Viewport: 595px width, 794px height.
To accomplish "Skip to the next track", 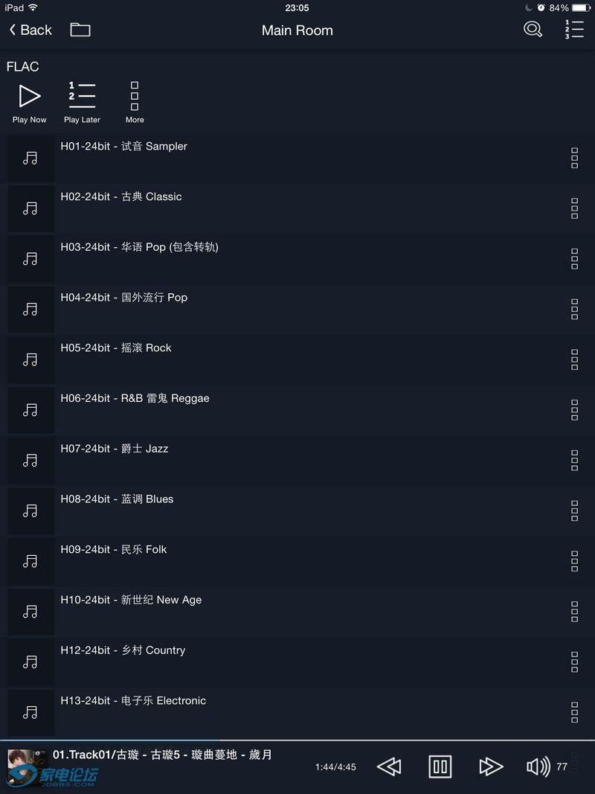I will coord(491,766).
